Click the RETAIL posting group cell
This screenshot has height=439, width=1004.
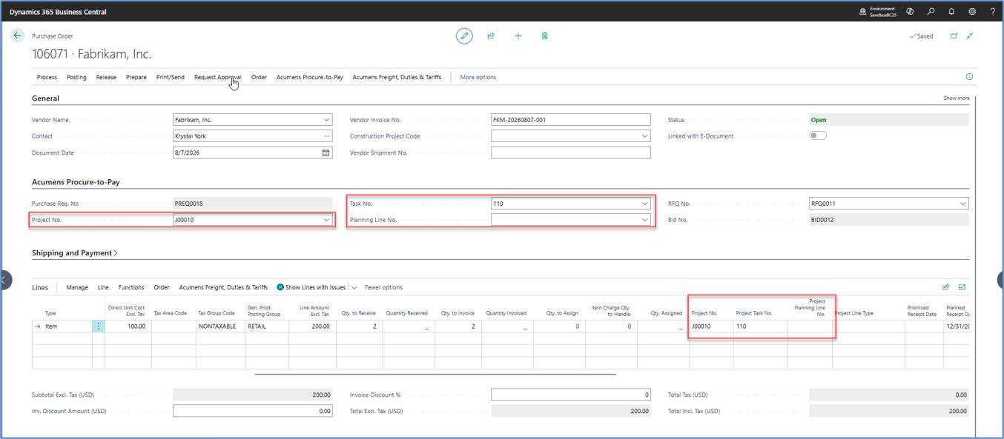(266, 326)
